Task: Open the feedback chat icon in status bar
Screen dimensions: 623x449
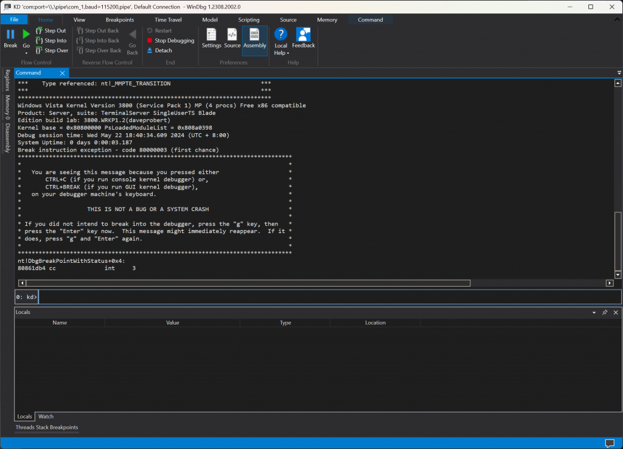Action: 610,443
